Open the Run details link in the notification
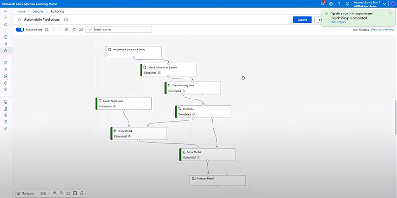This screenshot has width=397, height=198. [x=338, y=22]
